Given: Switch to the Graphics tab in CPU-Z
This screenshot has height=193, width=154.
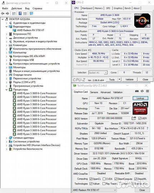Looking at the screenshot, I should [x=118, y=8].
